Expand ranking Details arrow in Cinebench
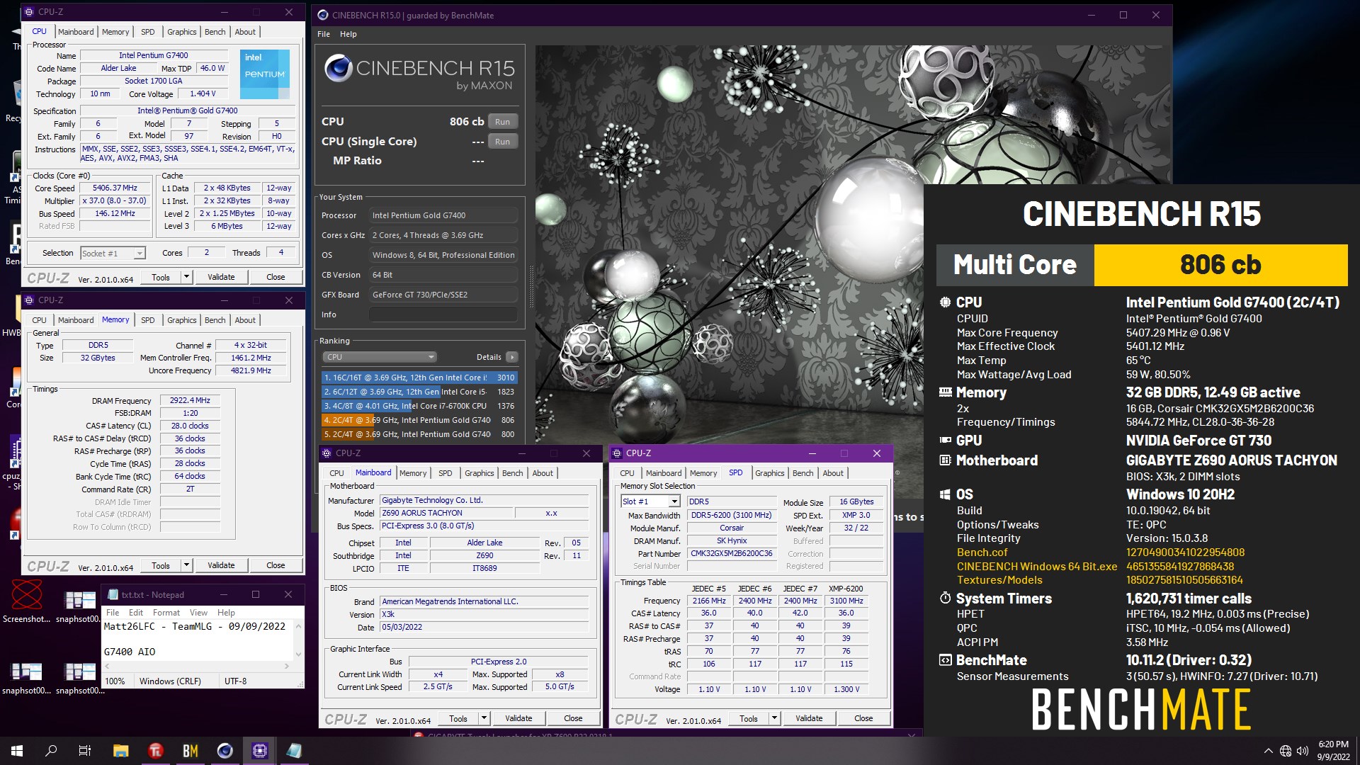The image size is (1360, 765). 512,357
